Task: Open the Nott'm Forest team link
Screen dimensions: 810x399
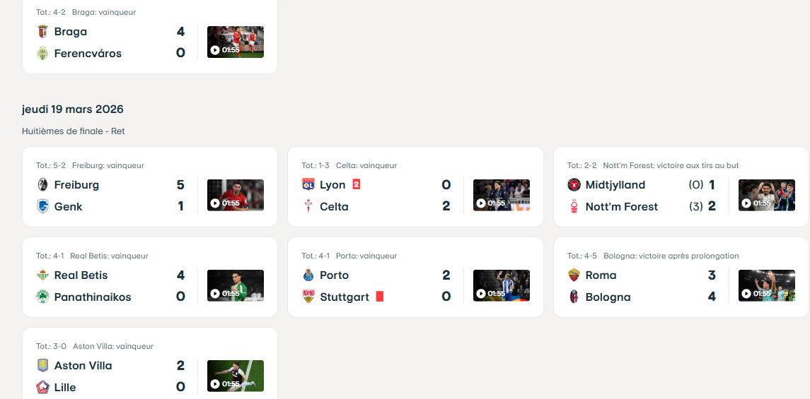Action: 621,207
